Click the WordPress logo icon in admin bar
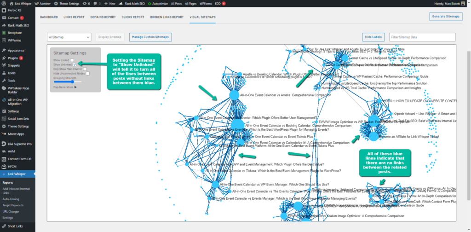This screenshot has height=232, width=471. tap(4, 3)
